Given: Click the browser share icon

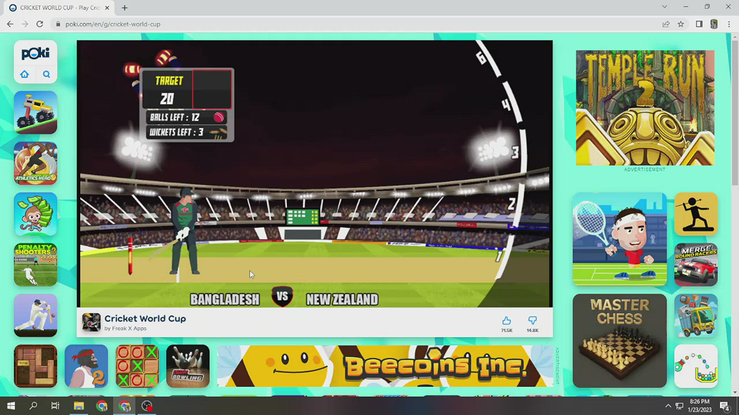Looking at the screenshot, I should coord(666,24).
